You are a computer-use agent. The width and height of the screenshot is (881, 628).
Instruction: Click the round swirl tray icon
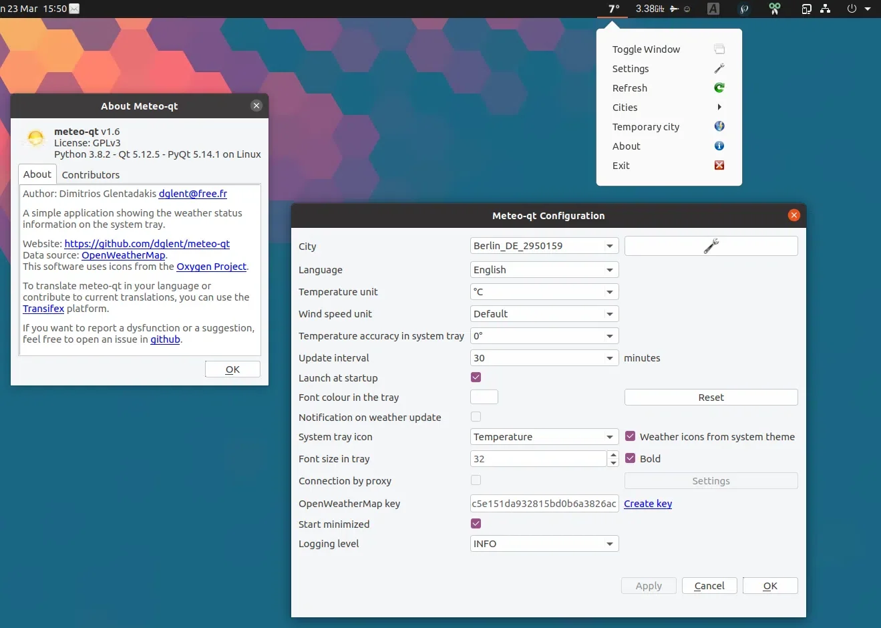[744, 9]
